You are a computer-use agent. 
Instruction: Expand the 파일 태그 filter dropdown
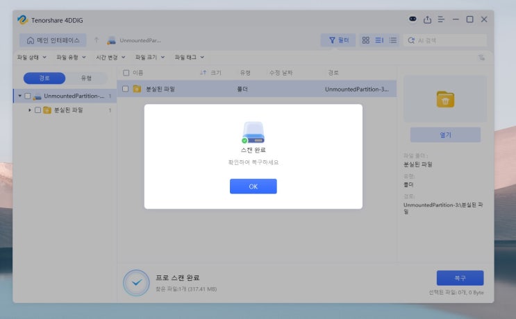click(190, 57)
